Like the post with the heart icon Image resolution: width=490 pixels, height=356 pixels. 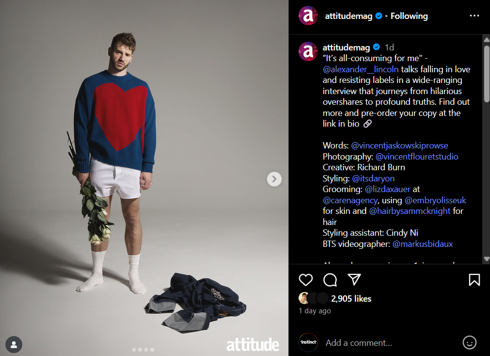[x=306, y=280]
